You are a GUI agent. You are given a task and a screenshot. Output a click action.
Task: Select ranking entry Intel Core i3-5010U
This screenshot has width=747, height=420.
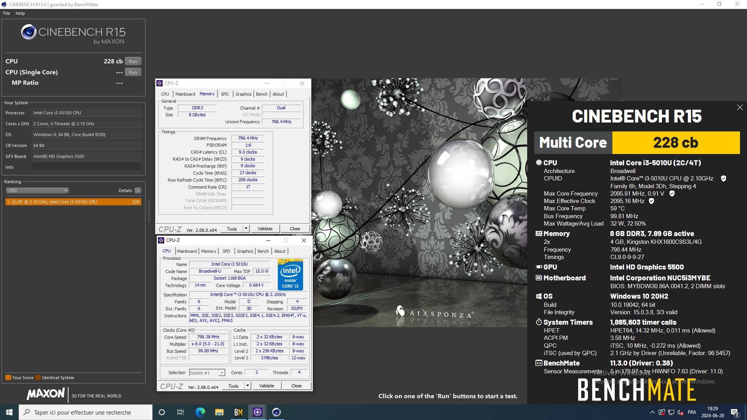pyautogui.click(x=73, y=202)
